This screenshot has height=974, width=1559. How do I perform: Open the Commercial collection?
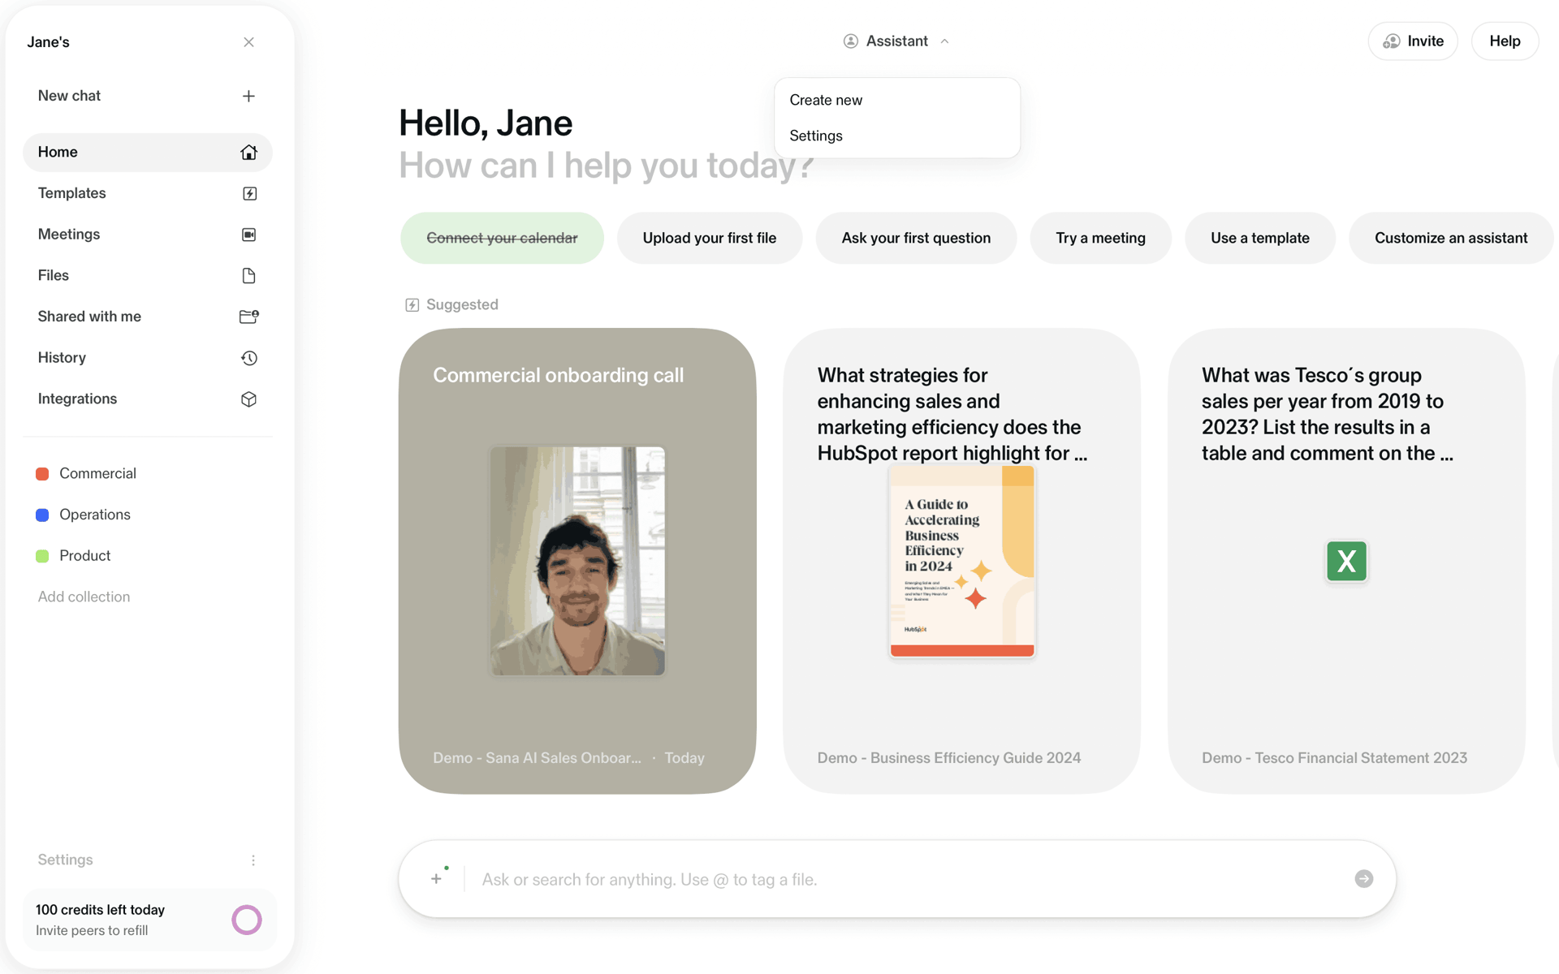click(148, 474)
